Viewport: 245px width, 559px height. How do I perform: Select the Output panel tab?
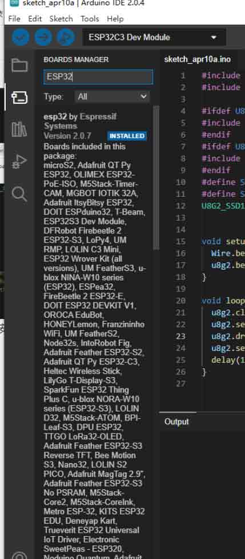point(176,422)
